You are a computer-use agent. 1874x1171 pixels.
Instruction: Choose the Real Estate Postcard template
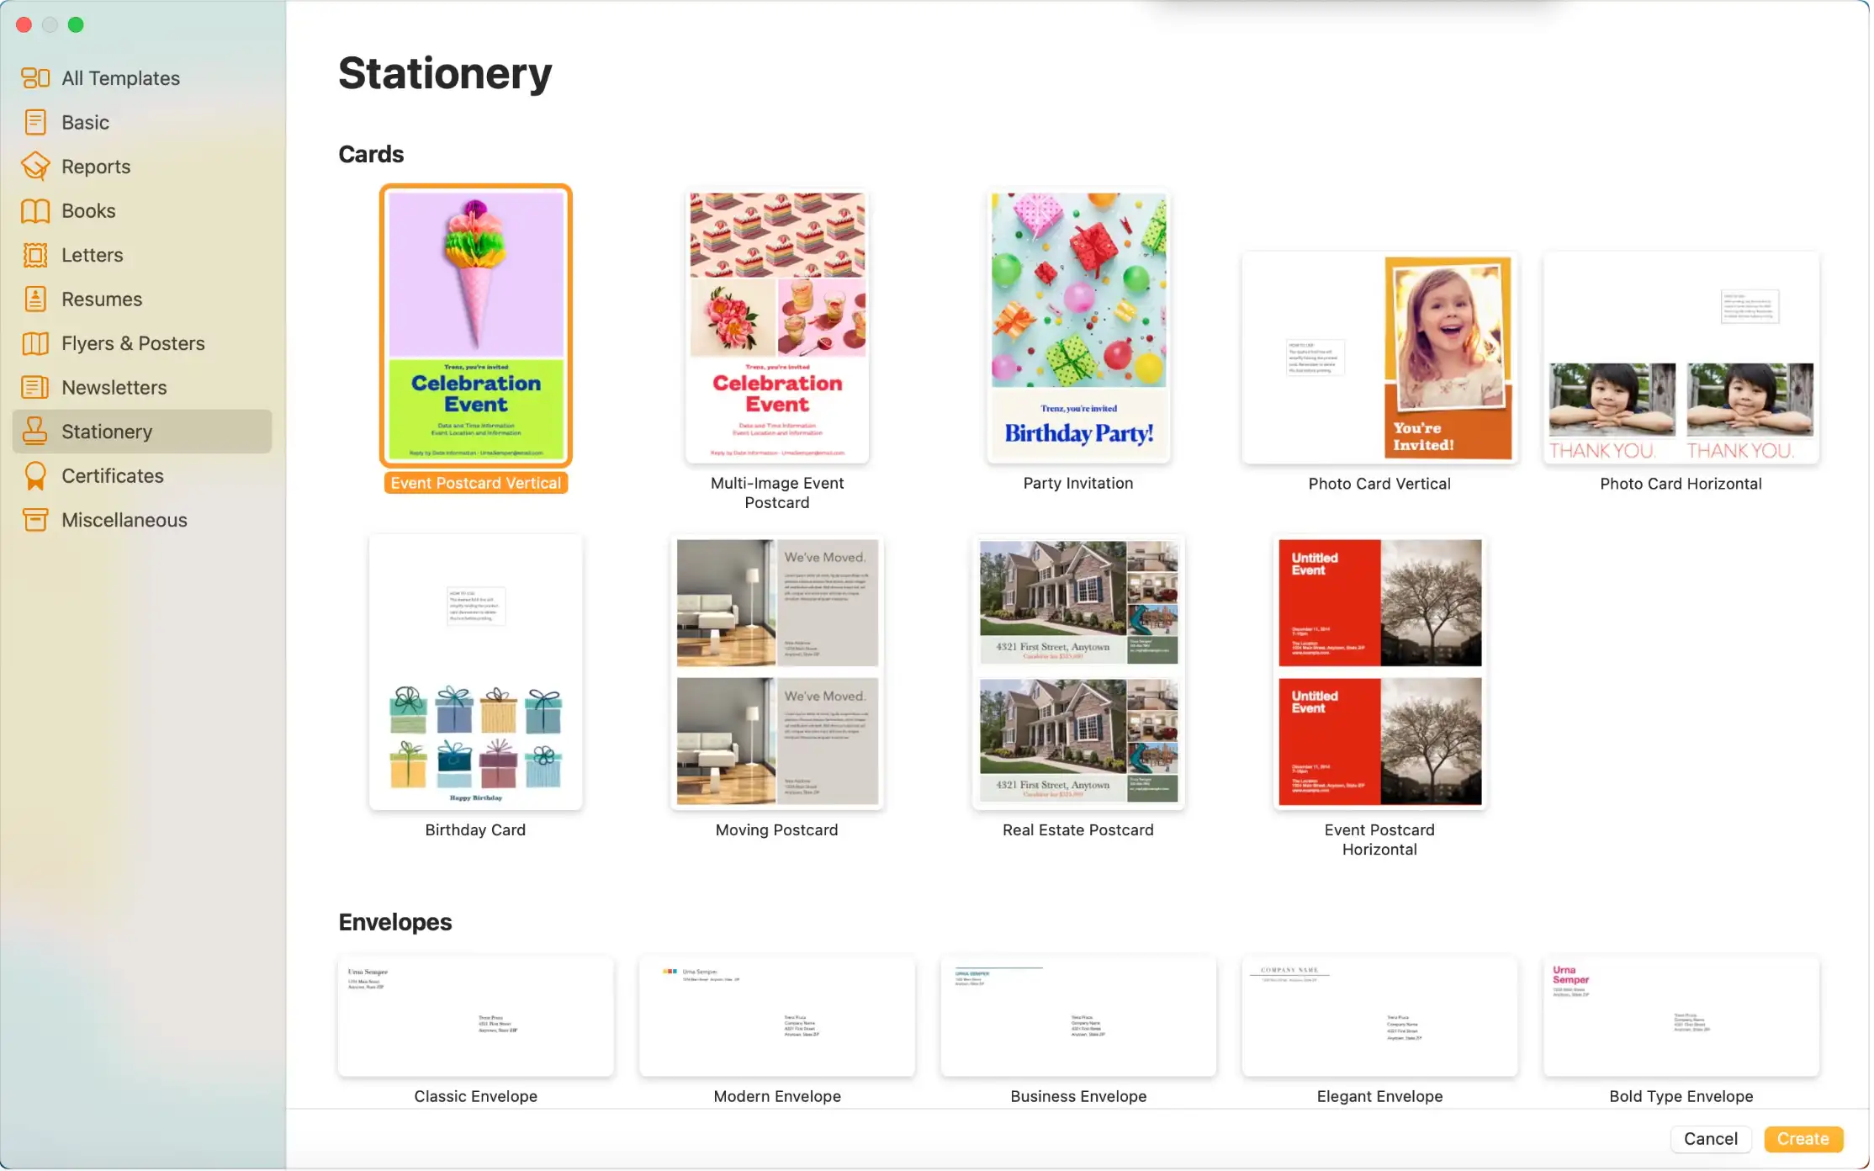(x=1079, y=673)
